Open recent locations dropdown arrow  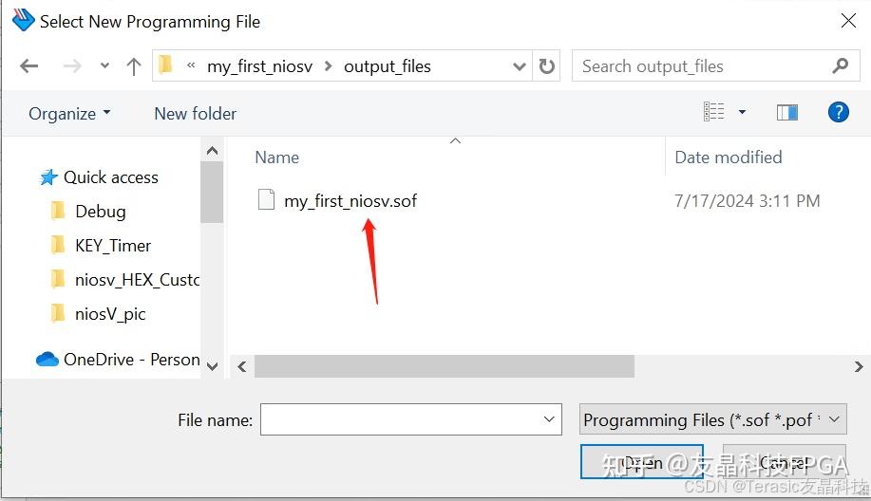104,66
